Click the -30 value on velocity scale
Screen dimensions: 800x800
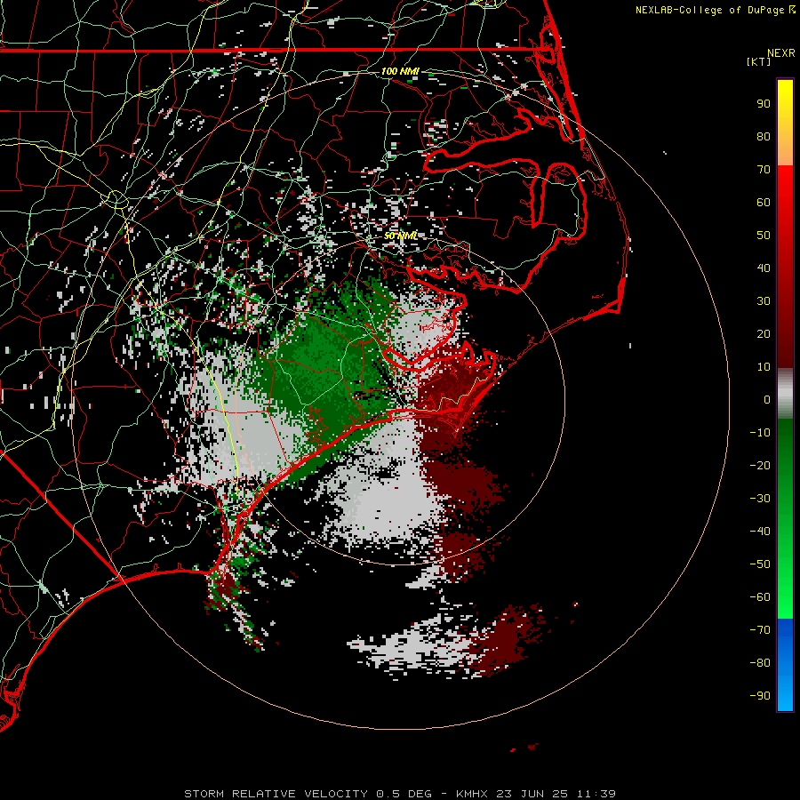pos(760,499)
